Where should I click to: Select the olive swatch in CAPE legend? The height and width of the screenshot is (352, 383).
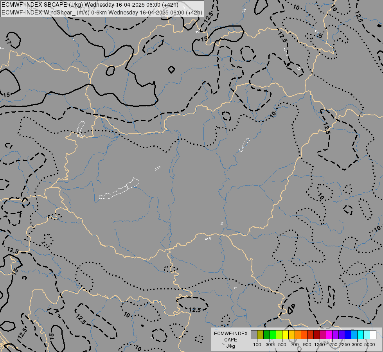click(261, 334)
